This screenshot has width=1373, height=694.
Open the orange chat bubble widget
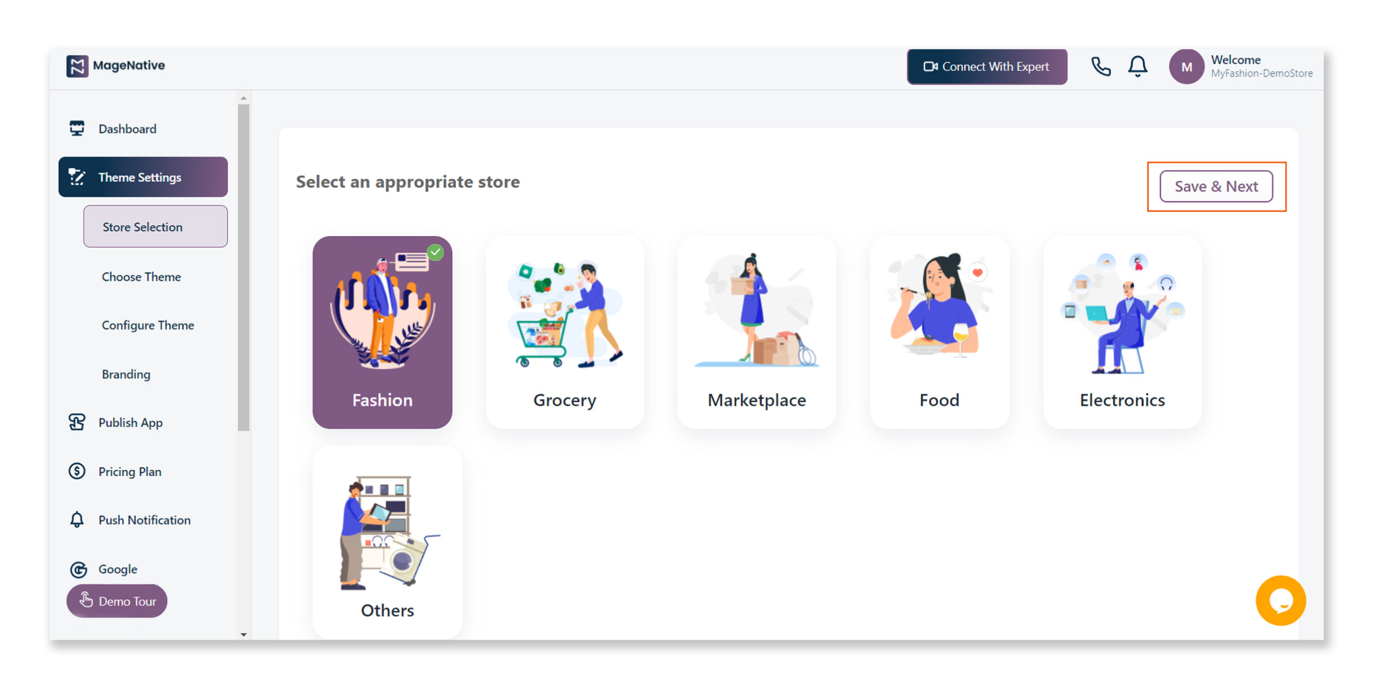[x=1280, y=601]
